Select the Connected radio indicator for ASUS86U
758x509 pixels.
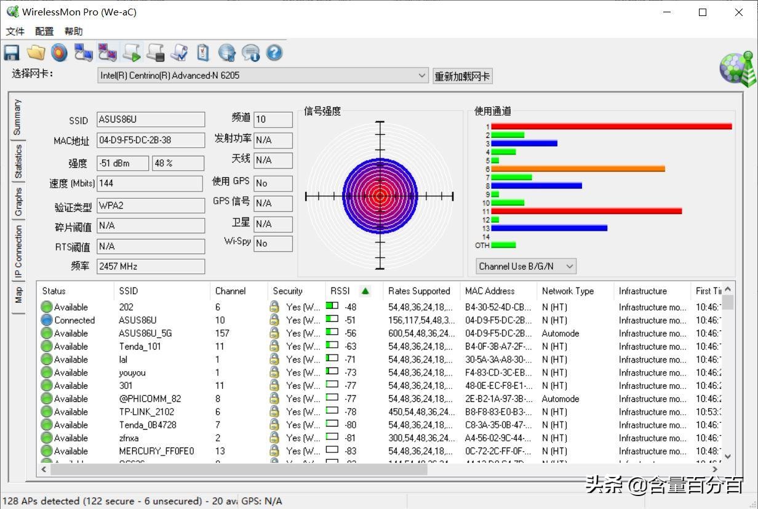tap(46, 320)
